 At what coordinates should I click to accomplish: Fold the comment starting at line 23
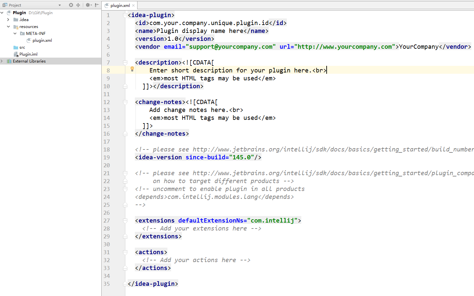[x=125, y=189]
